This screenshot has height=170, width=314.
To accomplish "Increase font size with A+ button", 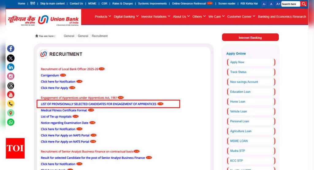I will point(278,4).
